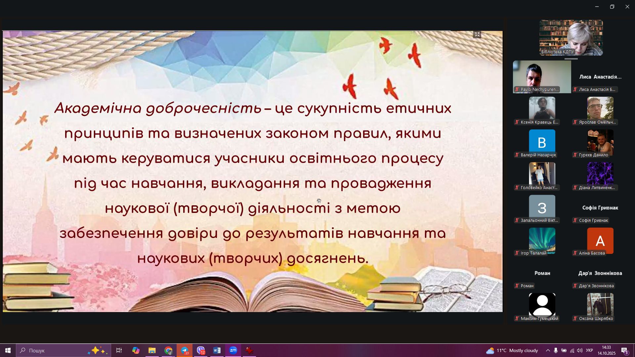
Task: Launch Copilot from the taskbar
Action: (x=136, y=350)
